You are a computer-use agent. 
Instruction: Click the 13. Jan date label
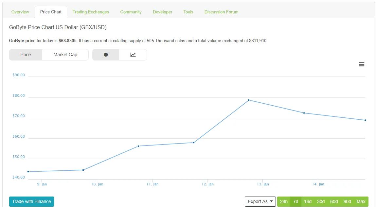(x=263, y=184)
